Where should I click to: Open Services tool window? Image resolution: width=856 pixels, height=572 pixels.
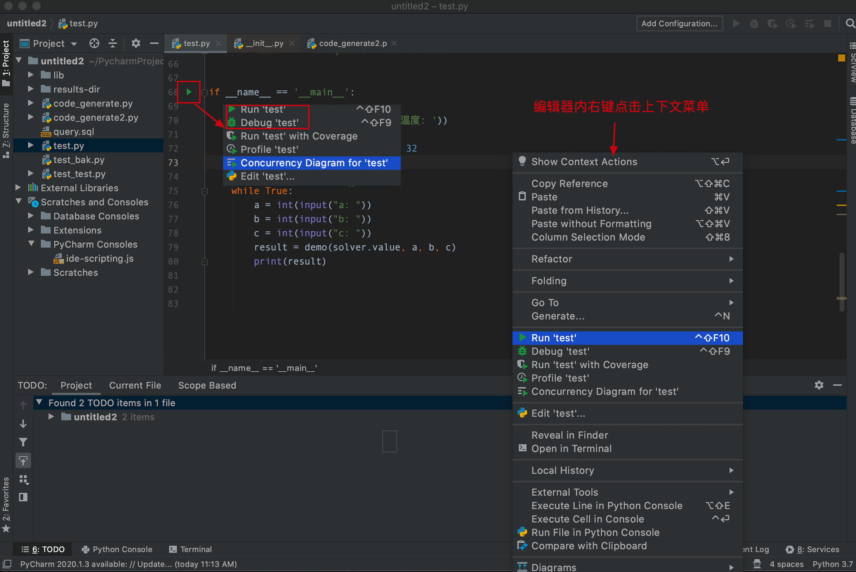(x=813, y=549)
